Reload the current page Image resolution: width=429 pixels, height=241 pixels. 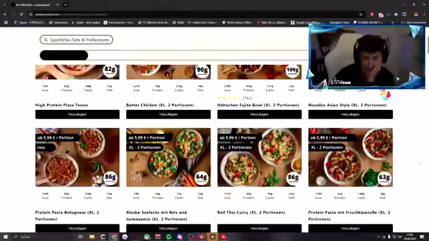pyautogui.click(x=21, y=14)
